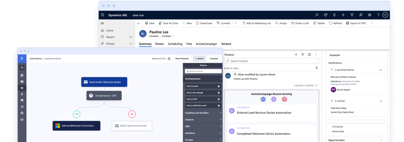
Task: Expand the Recent menu in sidebar
Action: click(x=131, y=37)
